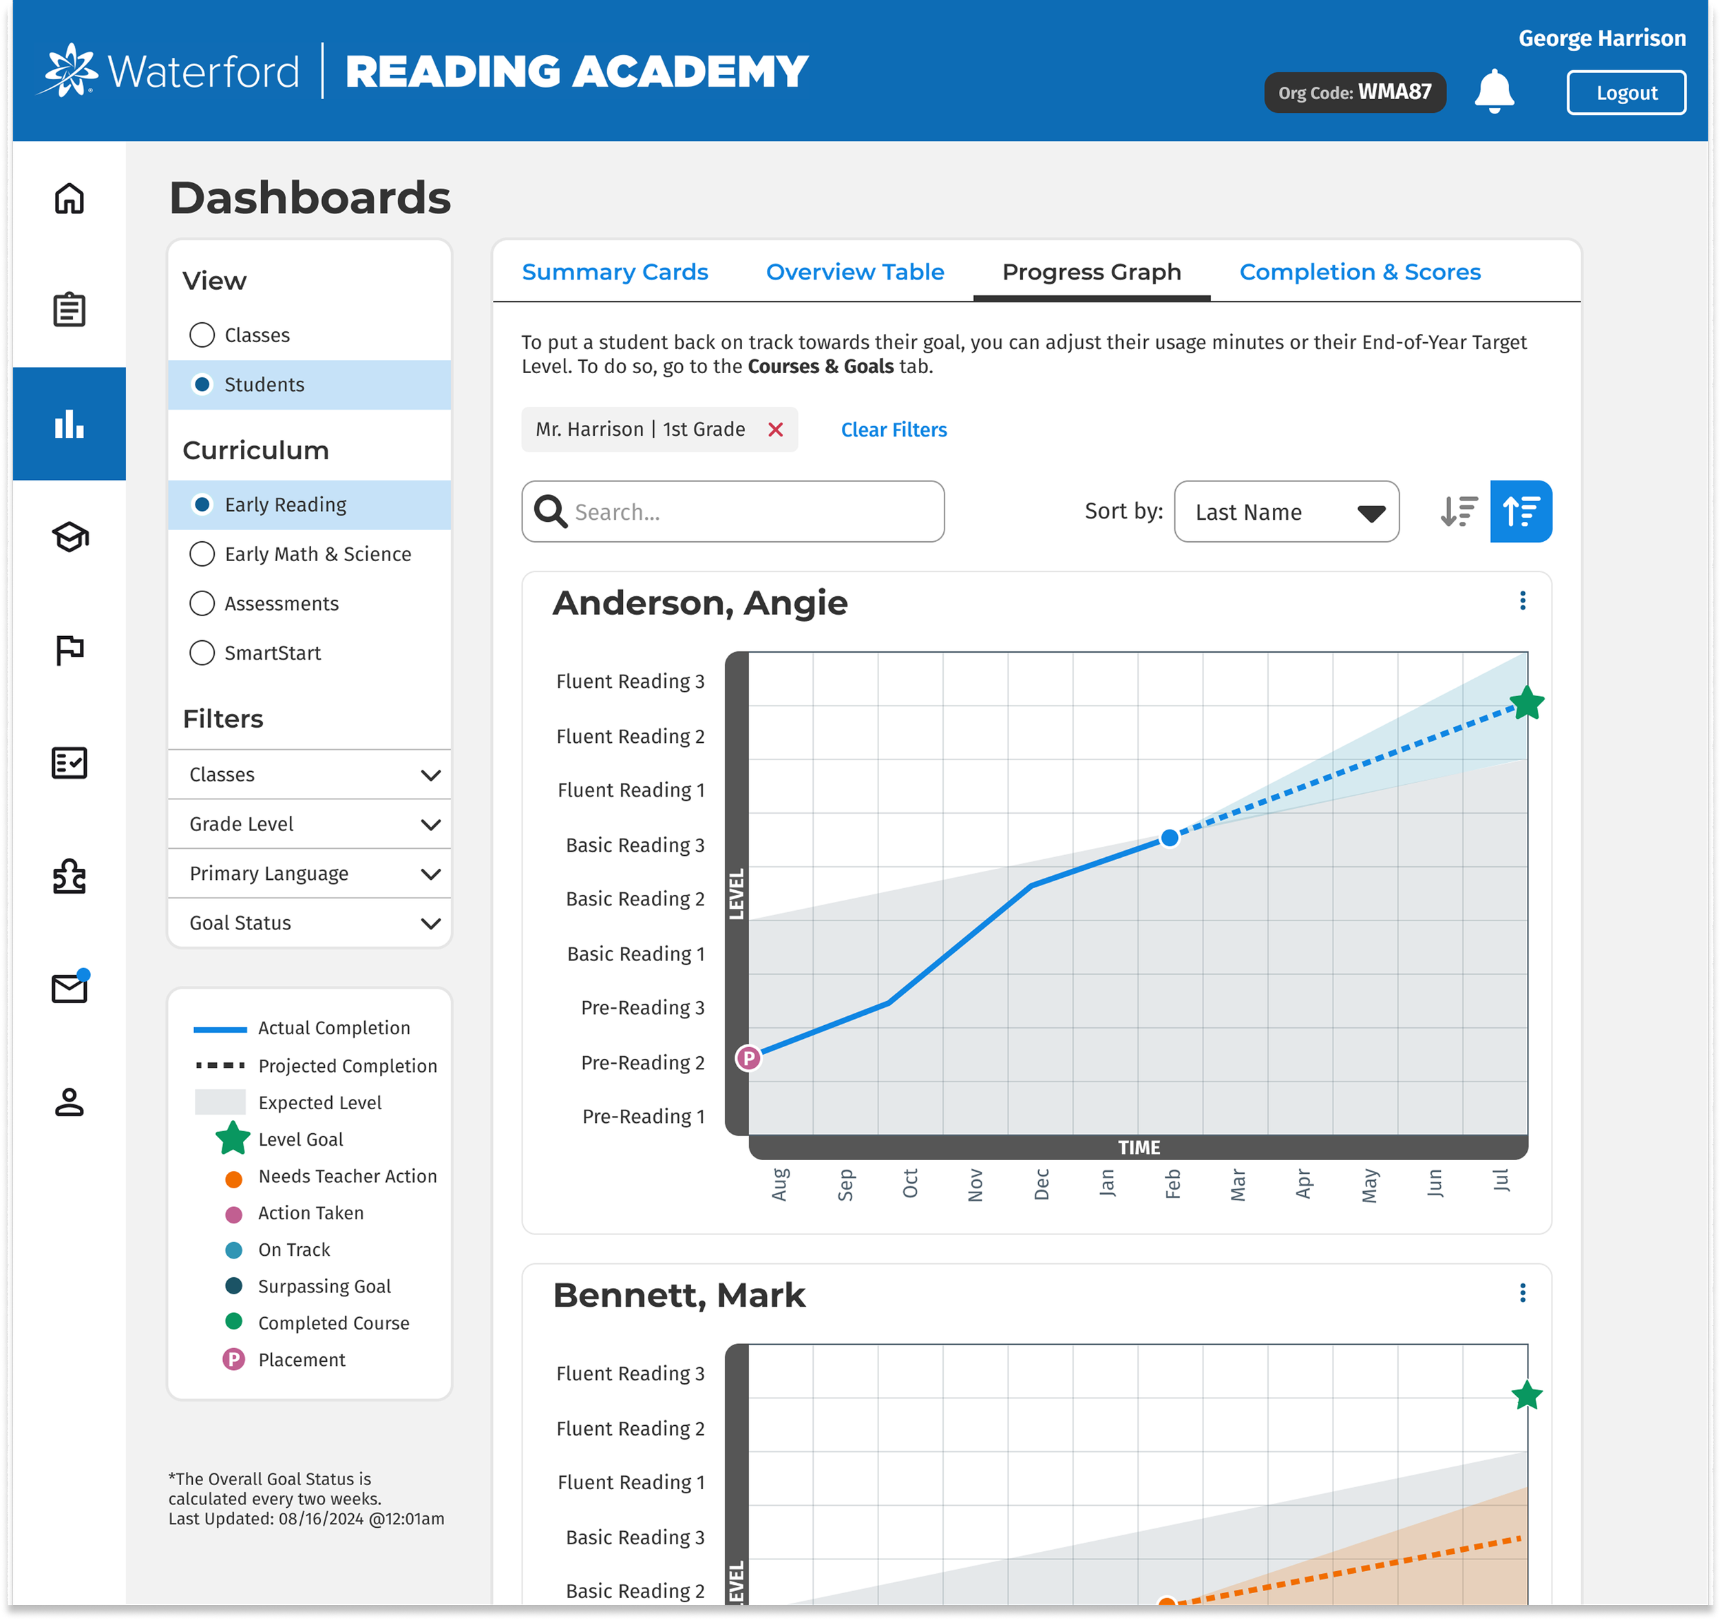Screen dimensions: 1721x1620
Task: Open the puzzle piece sidebar icon
Action: 70,876
